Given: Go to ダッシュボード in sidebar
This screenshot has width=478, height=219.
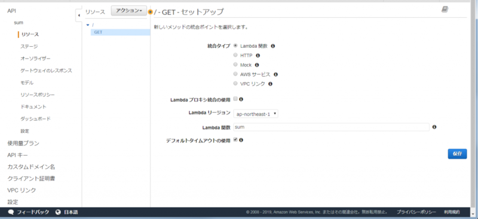Looking at the screenshot, I should pos(35,119).
